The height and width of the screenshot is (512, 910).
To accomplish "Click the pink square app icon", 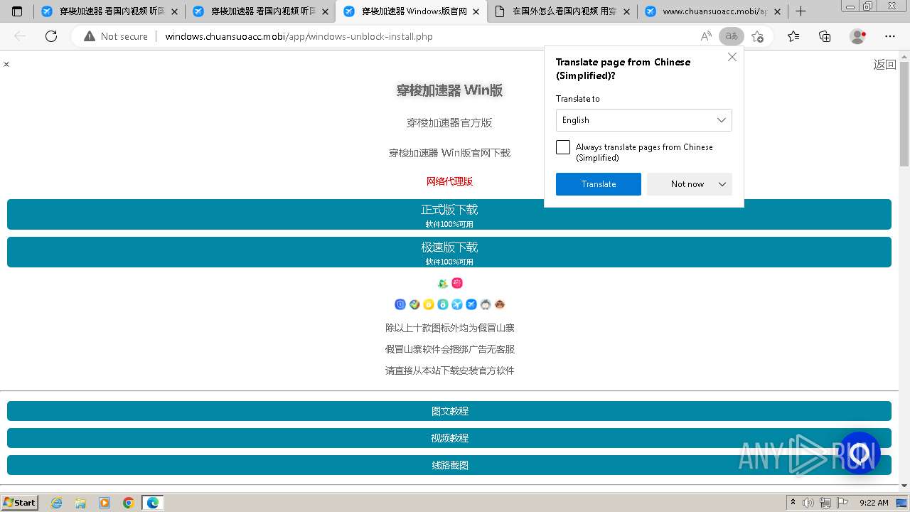I will click(457, 283).
